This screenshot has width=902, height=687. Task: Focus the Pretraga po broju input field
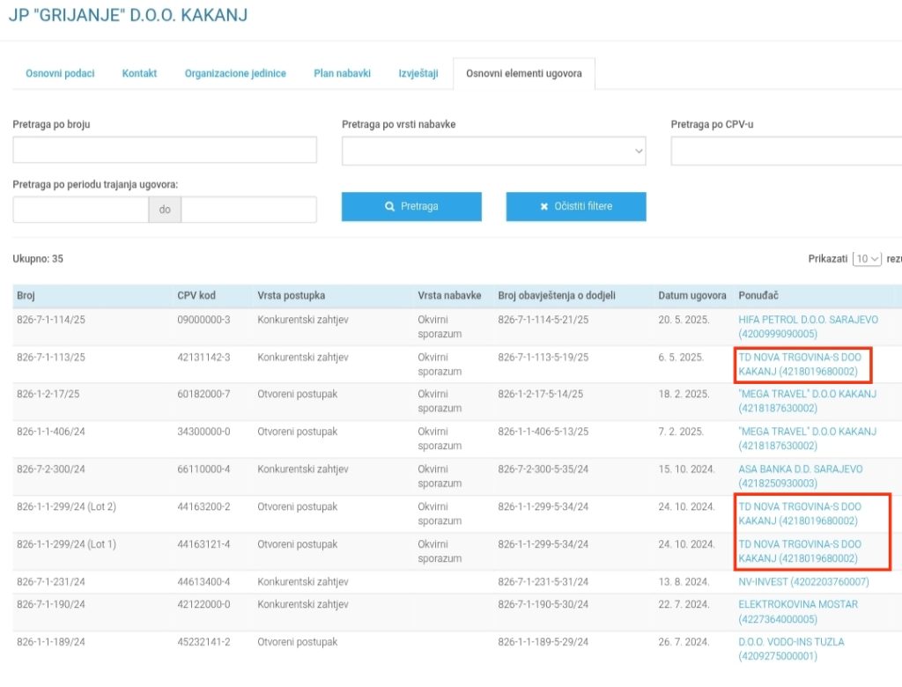click(165, 151)
